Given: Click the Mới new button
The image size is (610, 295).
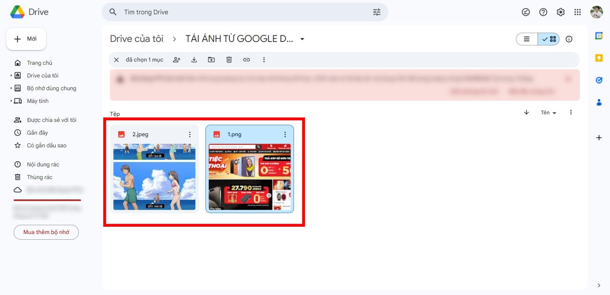Looking at the screenshot, I should pos(26,39).
